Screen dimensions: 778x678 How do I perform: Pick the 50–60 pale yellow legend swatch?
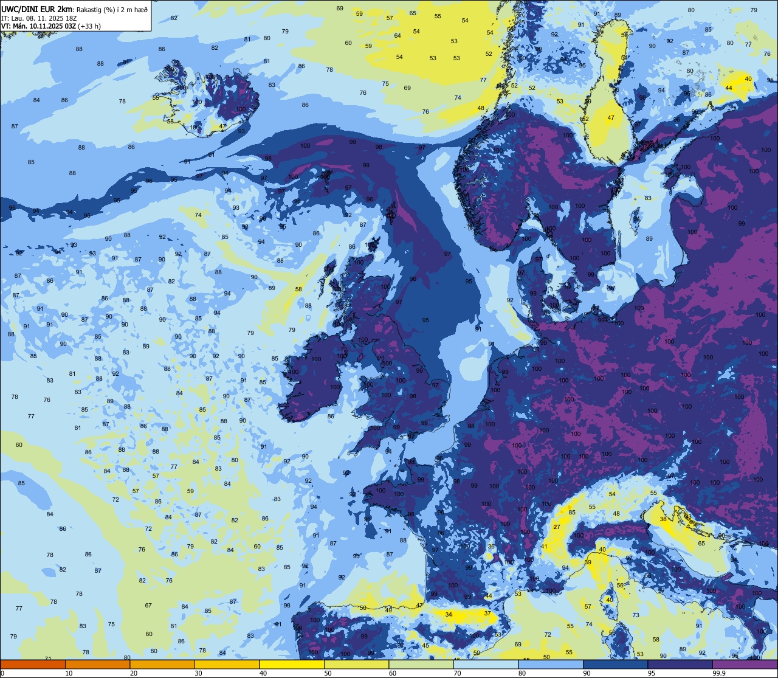[x=356, y=664]
